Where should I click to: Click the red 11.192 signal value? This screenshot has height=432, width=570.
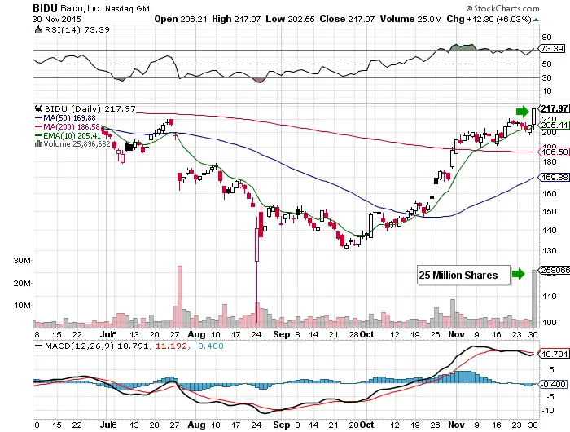pyautogui.click(x=171, y=346)
